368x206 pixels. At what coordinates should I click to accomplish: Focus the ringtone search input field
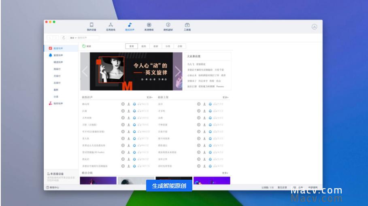(88, 38)
